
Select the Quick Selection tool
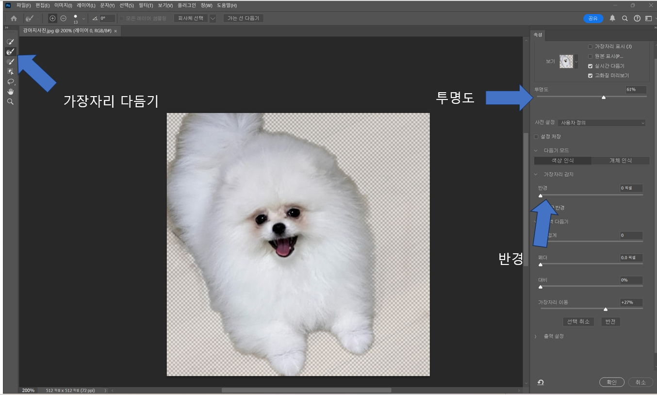pyautogui.click(x=10, y=42)
